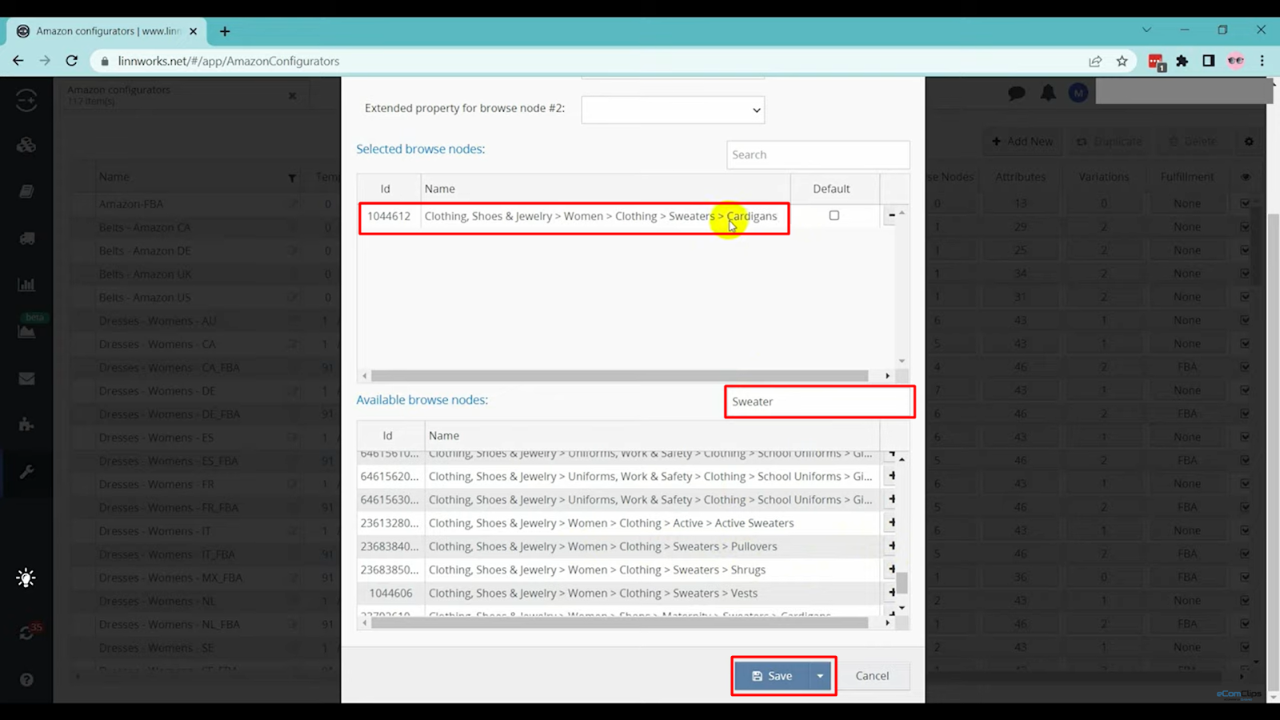The width and height of the screenshot is (1280, 720).
Task: Open the Settings wrench sidebar icon
Action: (x=26, y=471)
